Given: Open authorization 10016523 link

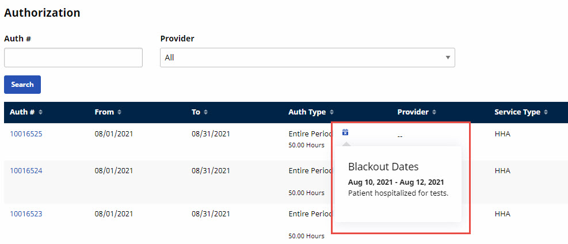Looking at the screenshot, I should [x=26, y=214].
